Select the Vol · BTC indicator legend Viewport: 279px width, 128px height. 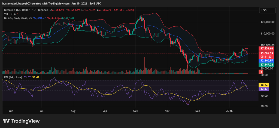(x=9, y=14)
